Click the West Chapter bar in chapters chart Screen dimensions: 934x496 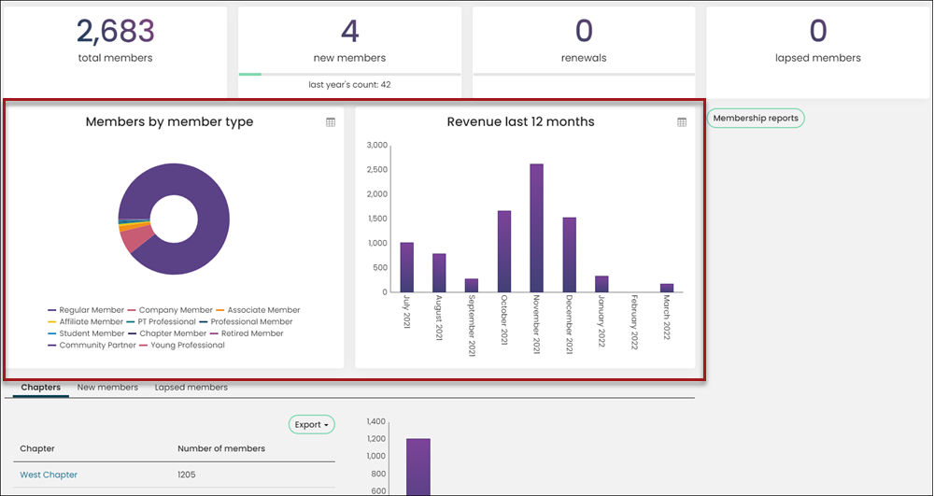[x=418, y=467]
